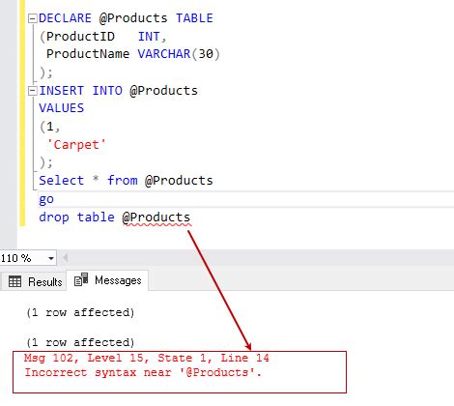The height and width of the screenshot is (406, 454).
Task: Click the ProductName column definition
Action: click(x=88, y=54)
